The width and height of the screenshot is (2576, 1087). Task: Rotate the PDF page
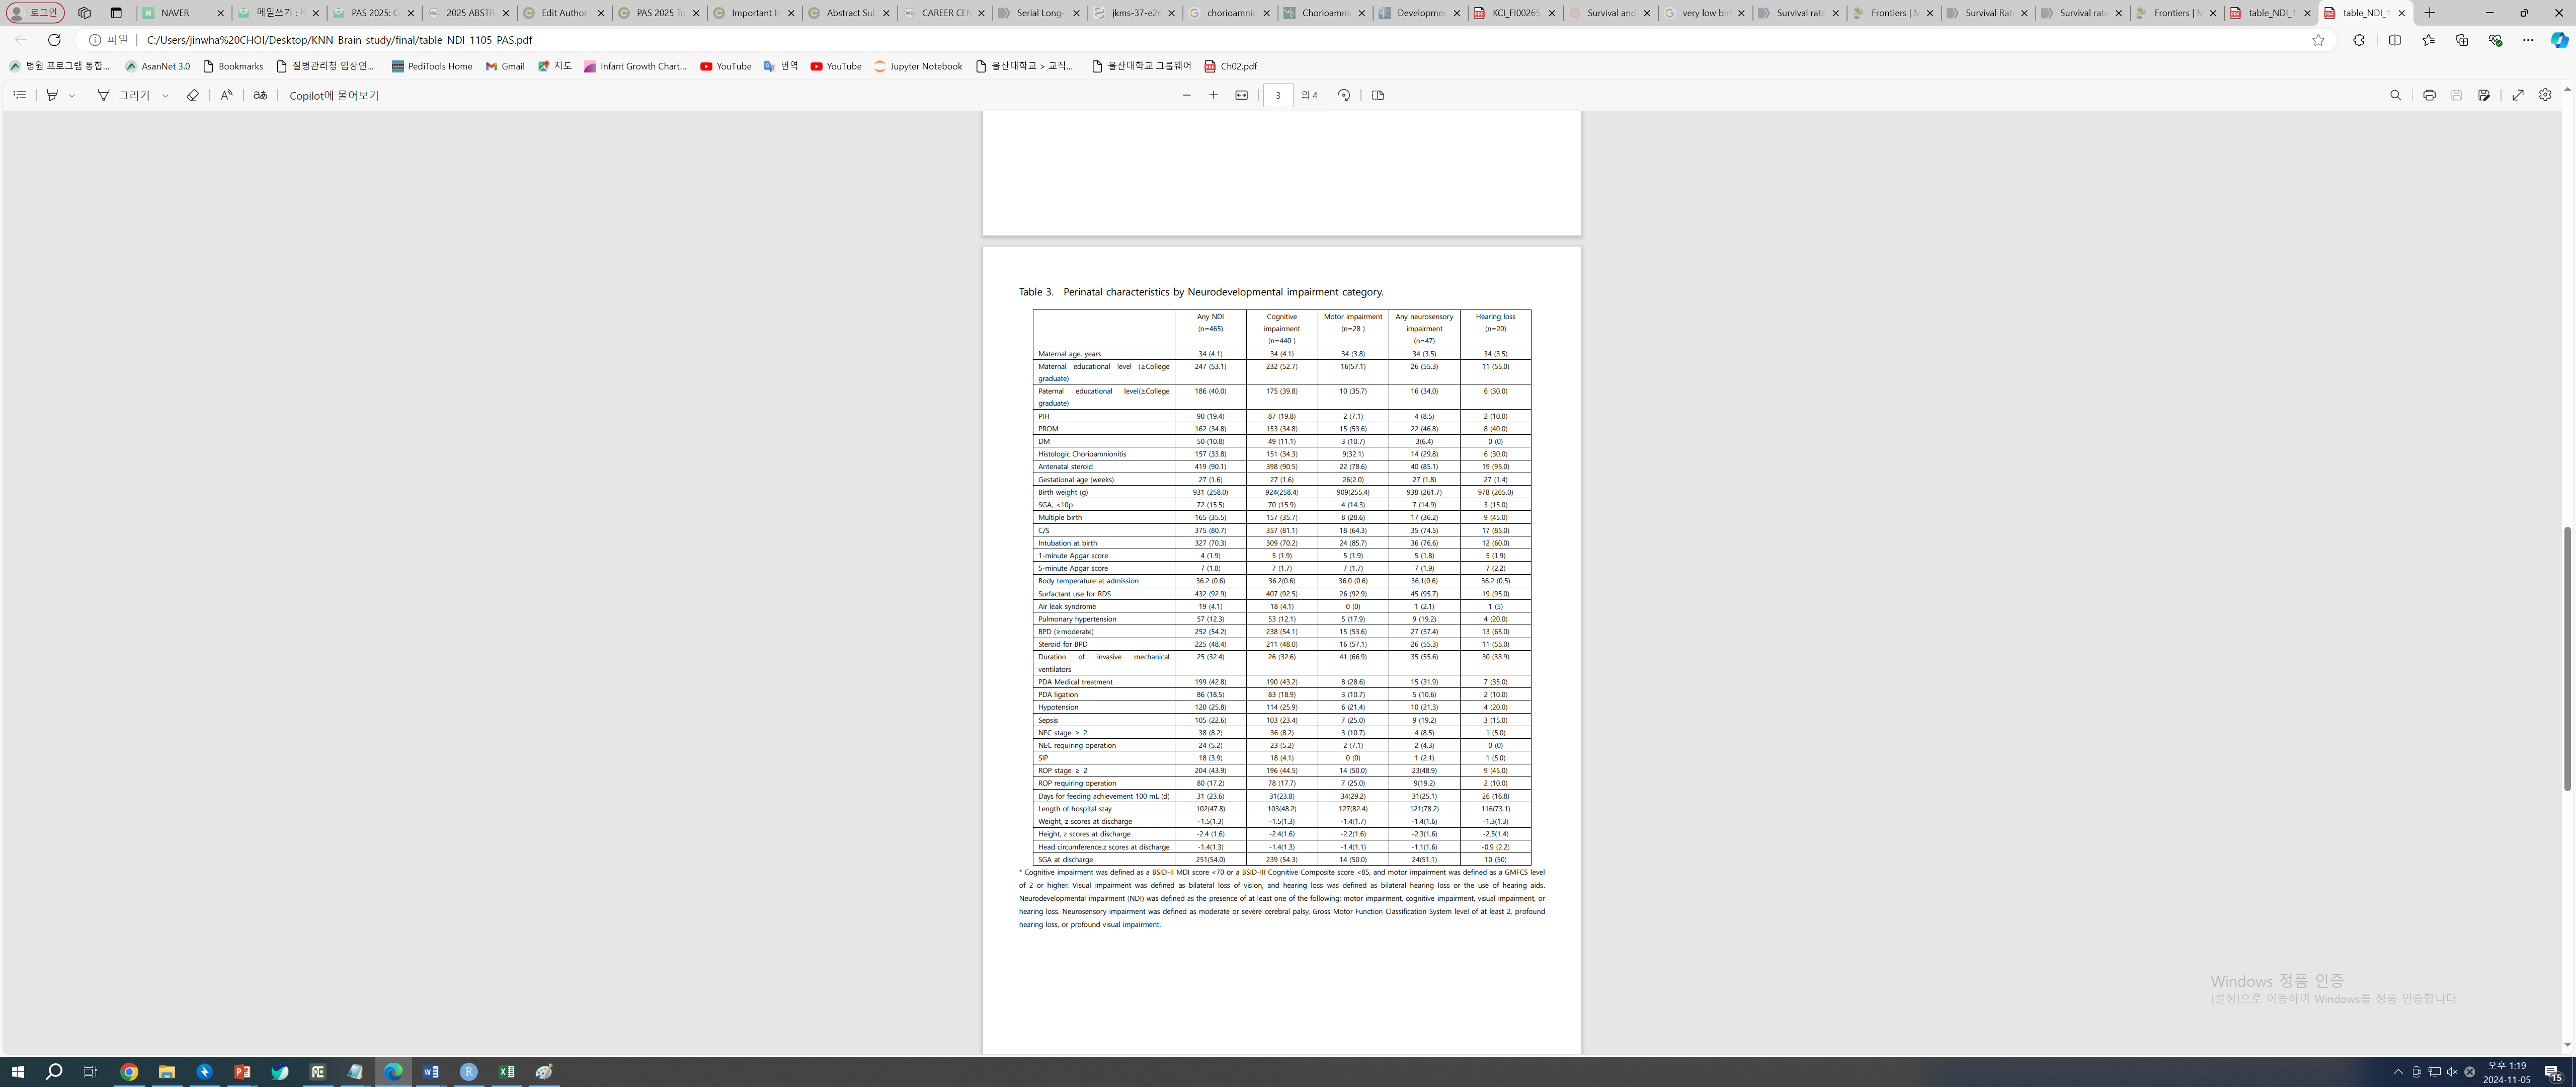(x=1344, y=95)
